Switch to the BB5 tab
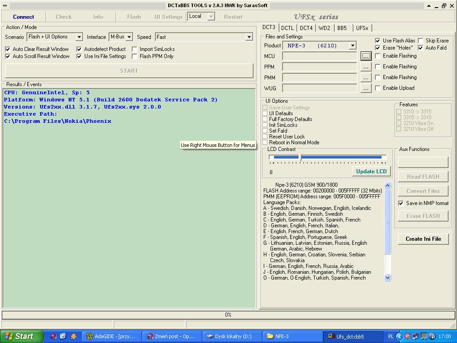Image resolution: width=457 pixels, height=343 pixels. tap(342, 28)
